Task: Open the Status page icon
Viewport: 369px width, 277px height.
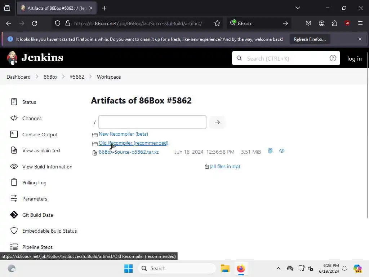Action: click(x=14, y=102)
